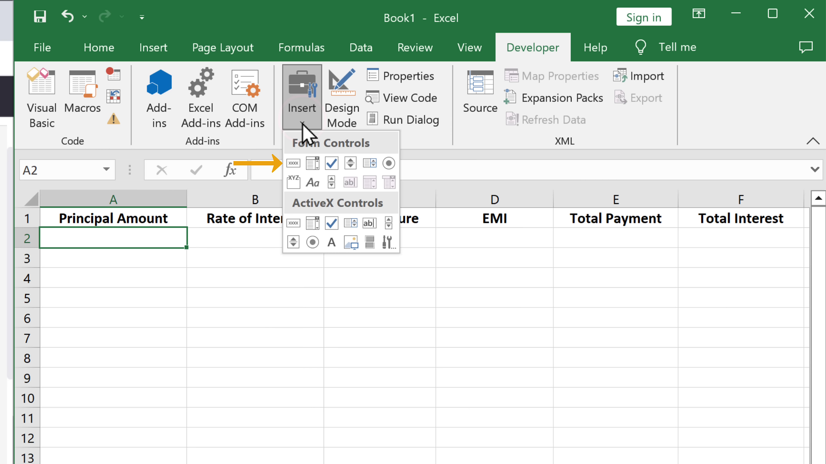Collapse the ribbon with the caret
This screenshot has width=826, height=464.
(813, 141)
